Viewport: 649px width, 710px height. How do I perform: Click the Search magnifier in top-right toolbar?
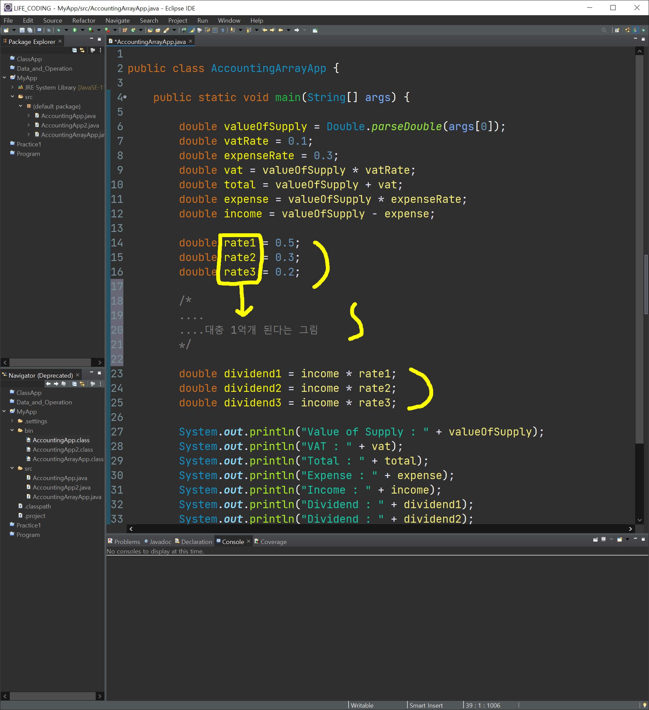pos(604,30)
